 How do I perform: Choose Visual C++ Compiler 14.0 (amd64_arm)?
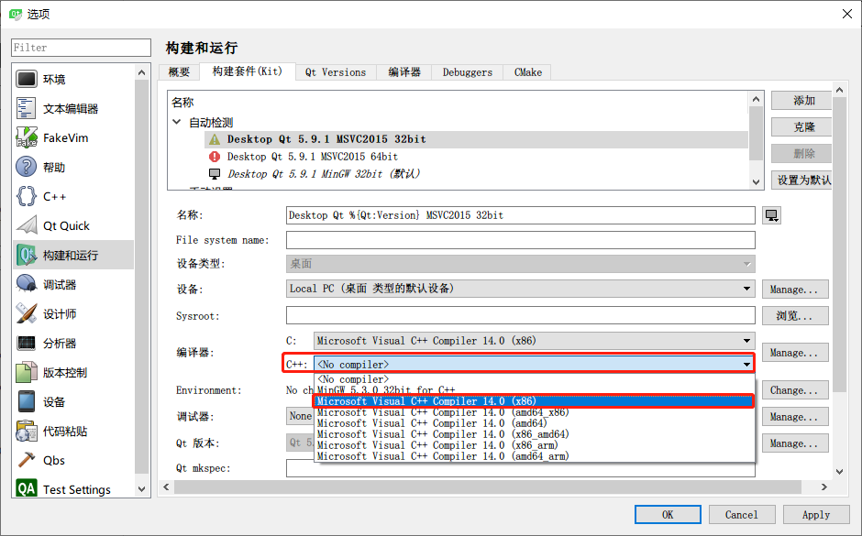coord(535,456)
